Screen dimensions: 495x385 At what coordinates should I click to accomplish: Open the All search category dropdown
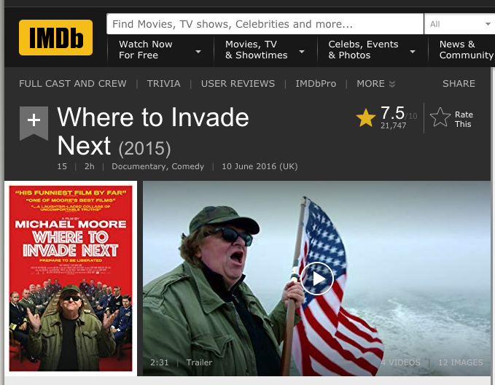click(x=459, y=24)
